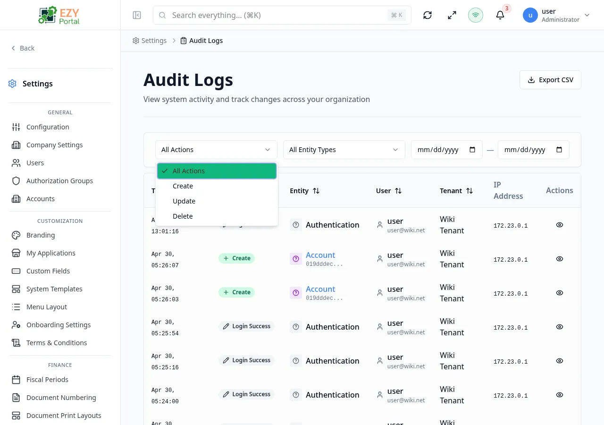
Task: Click Login Success badge in 05:25:54 row
Action: pyautogui.click(x=246, y=326)
